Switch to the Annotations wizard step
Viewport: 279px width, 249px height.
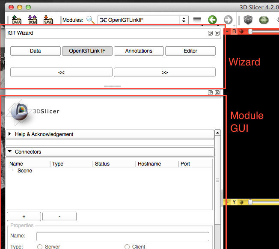(139, 51)
